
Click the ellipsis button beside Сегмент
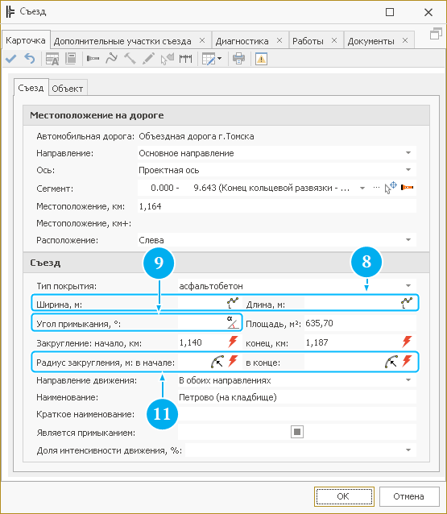pos(376,188)
